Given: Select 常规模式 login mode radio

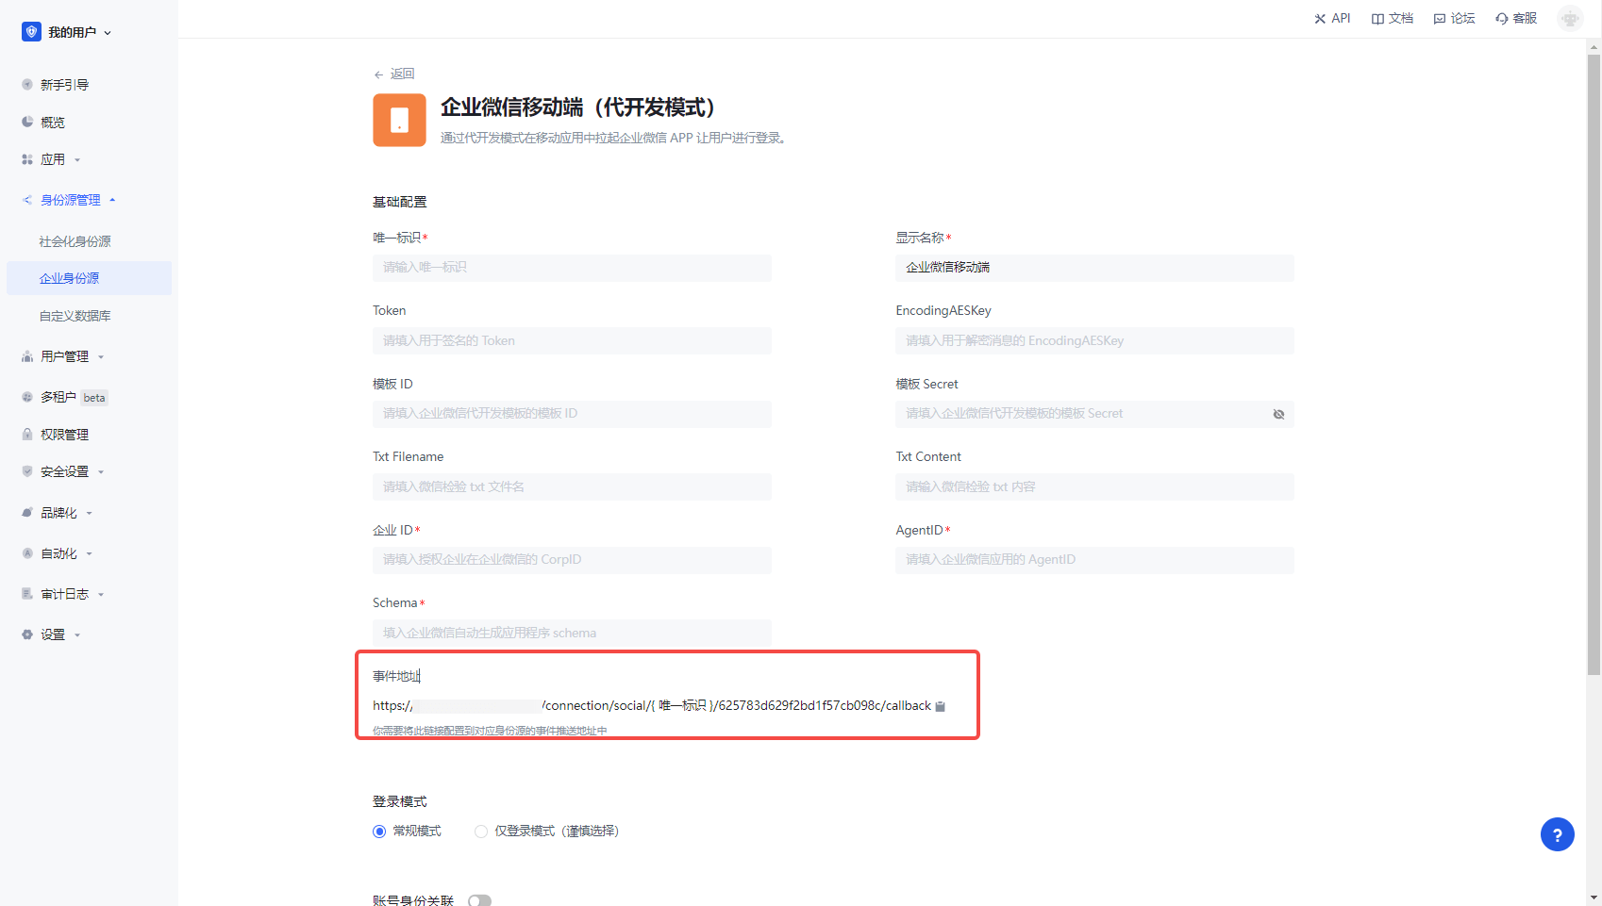Looking at the screenshot, I should point(379,832).
